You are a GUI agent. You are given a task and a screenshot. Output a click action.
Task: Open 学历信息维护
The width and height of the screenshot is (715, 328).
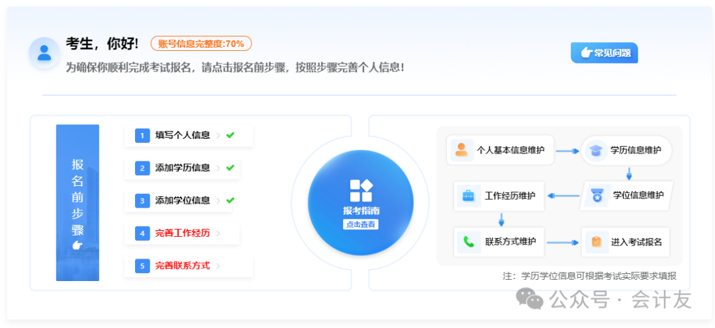(x=626, y=150)
